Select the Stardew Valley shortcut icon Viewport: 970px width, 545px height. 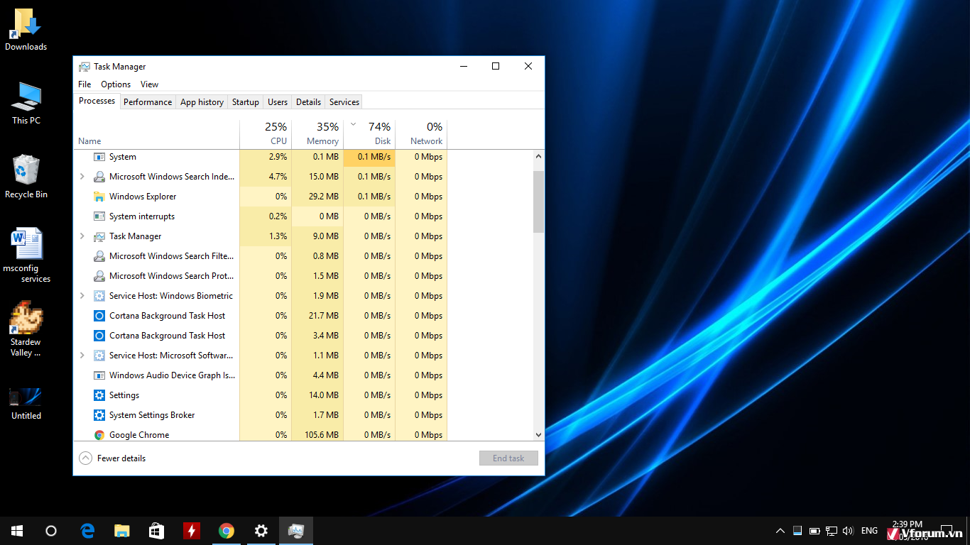[26, 329]
